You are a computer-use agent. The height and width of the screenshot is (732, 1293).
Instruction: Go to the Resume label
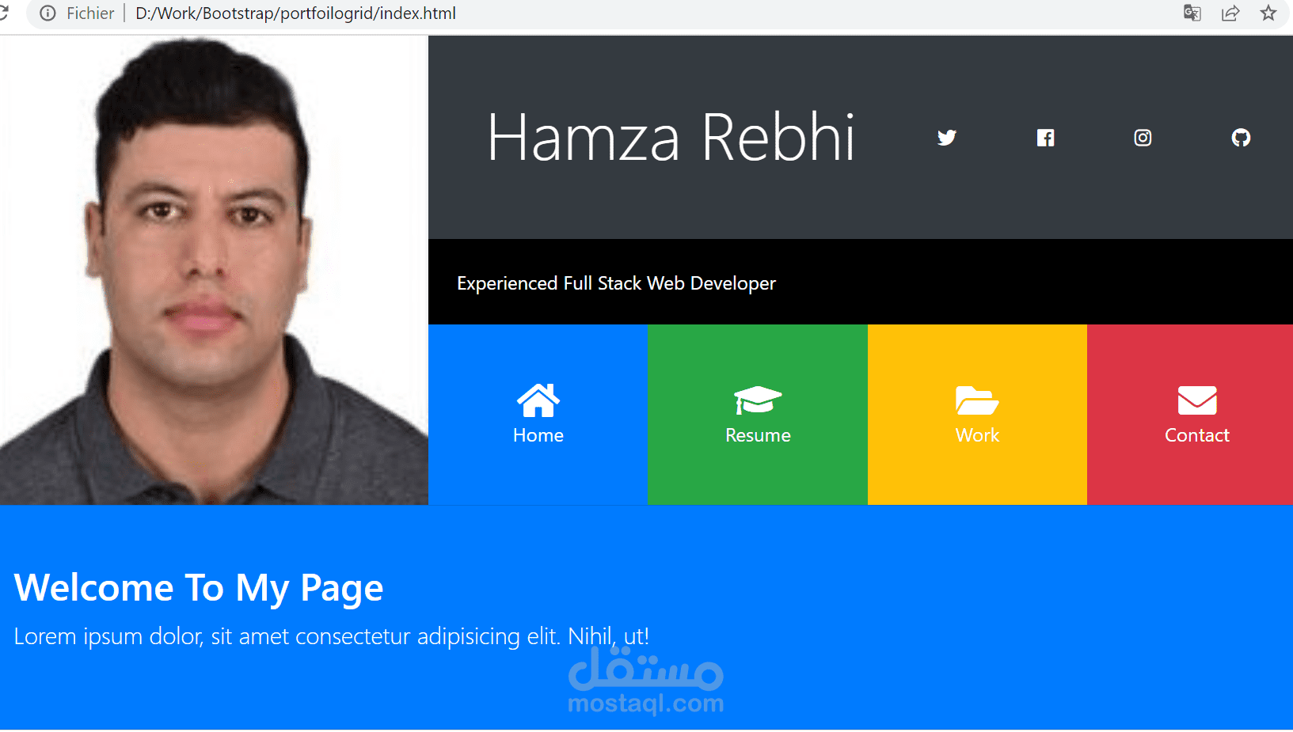pyautogui.click(x=758, y=435)
